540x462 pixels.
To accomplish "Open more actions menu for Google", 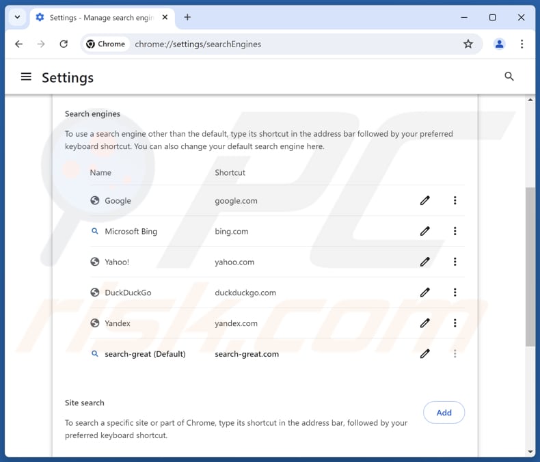I will tap(455, 200).
